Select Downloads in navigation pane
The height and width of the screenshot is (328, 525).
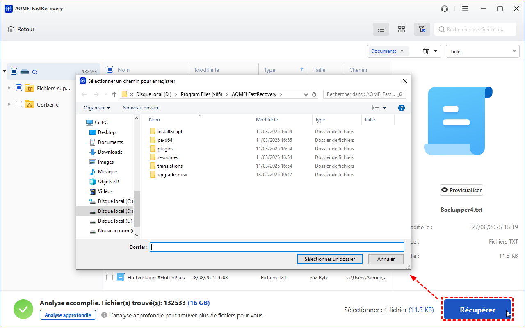[x=106, y=152]
